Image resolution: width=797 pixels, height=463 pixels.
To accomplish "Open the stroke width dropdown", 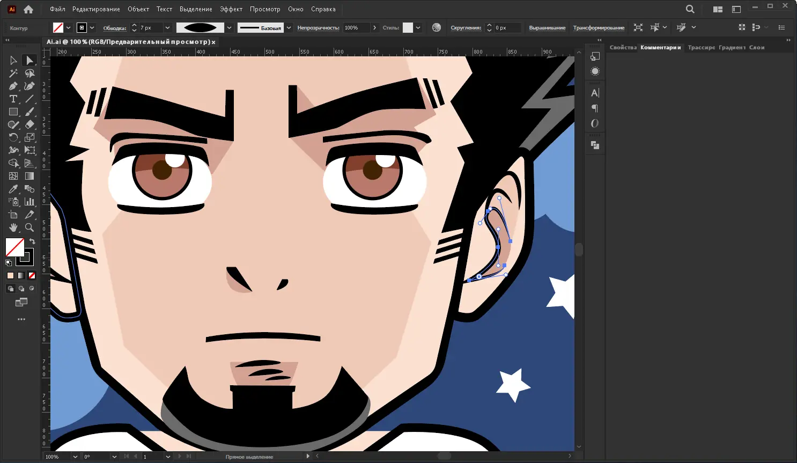I will tap(167, 28).
